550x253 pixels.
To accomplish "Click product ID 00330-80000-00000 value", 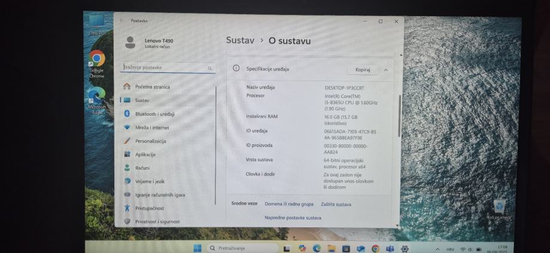I will [345, 149].
